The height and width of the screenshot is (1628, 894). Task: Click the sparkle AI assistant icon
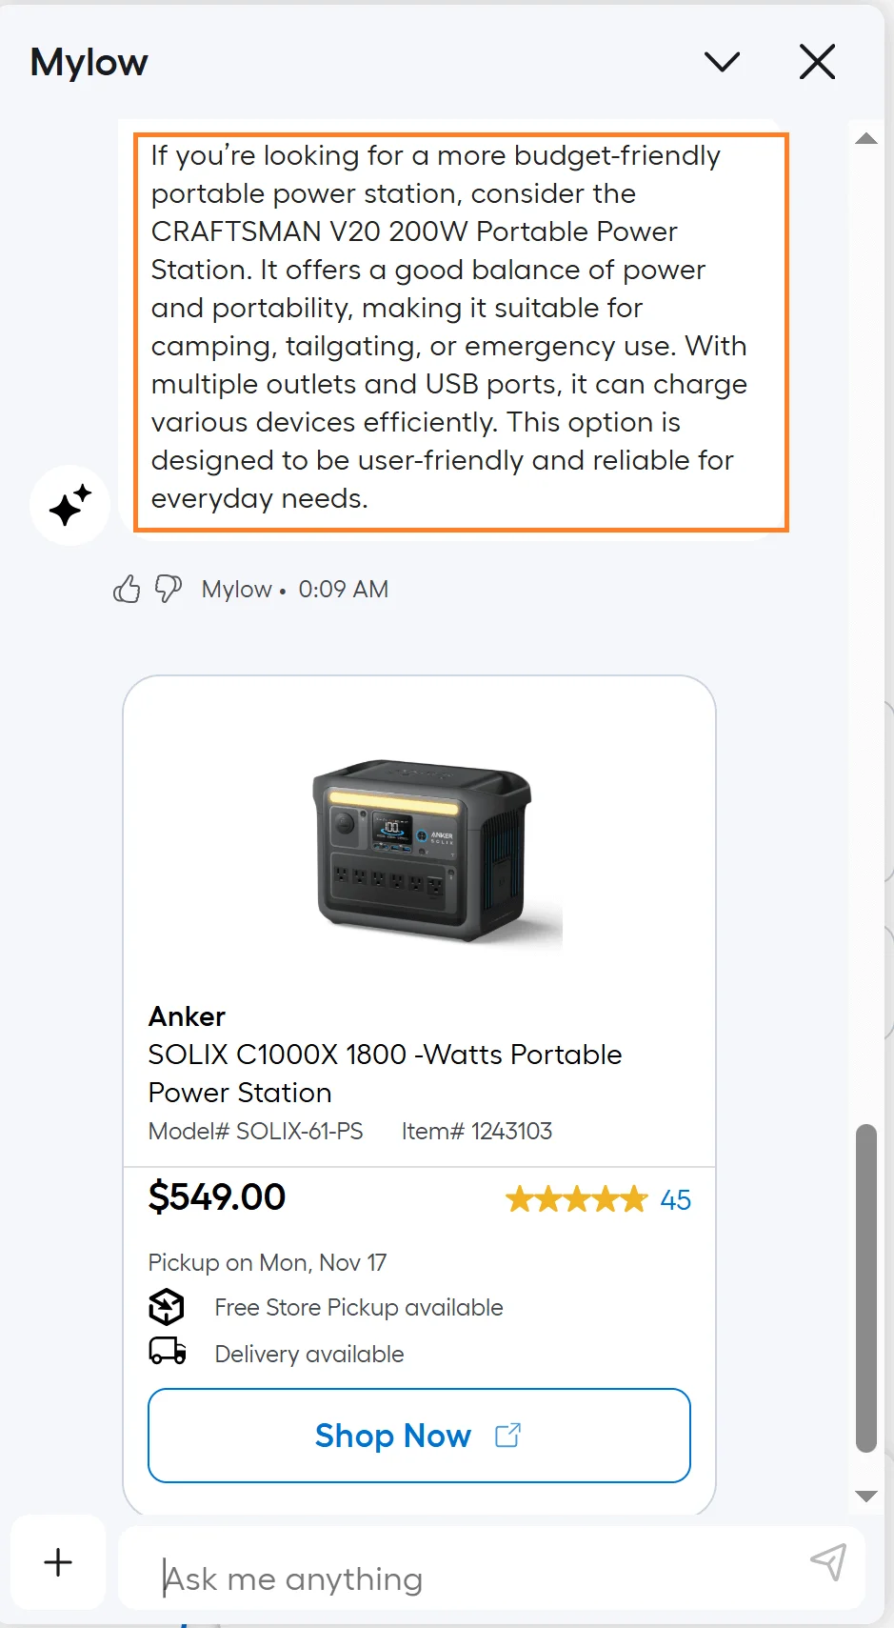70,505
